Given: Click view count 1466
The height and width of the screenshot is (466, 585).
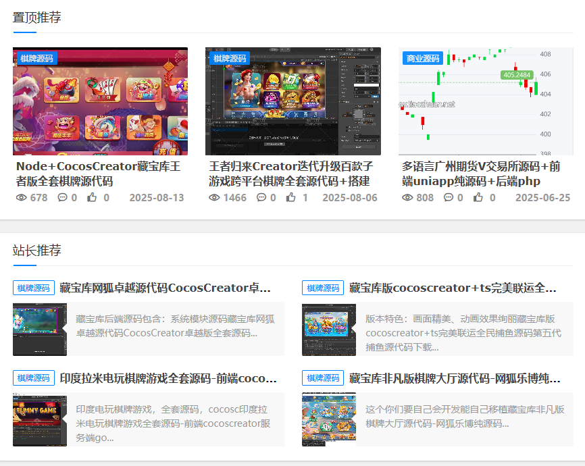Looking at the screenshot, I should (x=234, y=198).
